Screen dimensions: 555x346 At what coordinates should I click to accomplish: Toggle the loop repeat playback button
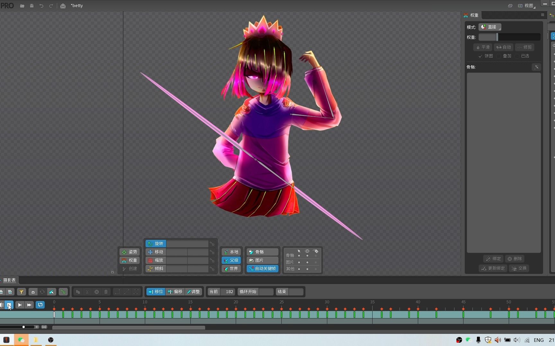pos(40,305)
